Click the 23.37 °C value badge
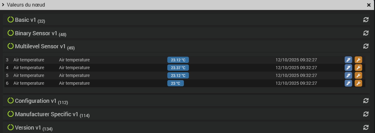Screen dimensions: 375x133 click(x=178, y=68)
